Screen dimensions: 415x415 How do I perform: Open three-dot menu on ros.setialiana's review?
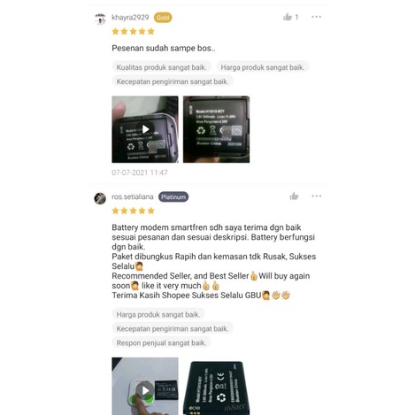(317, 196)
